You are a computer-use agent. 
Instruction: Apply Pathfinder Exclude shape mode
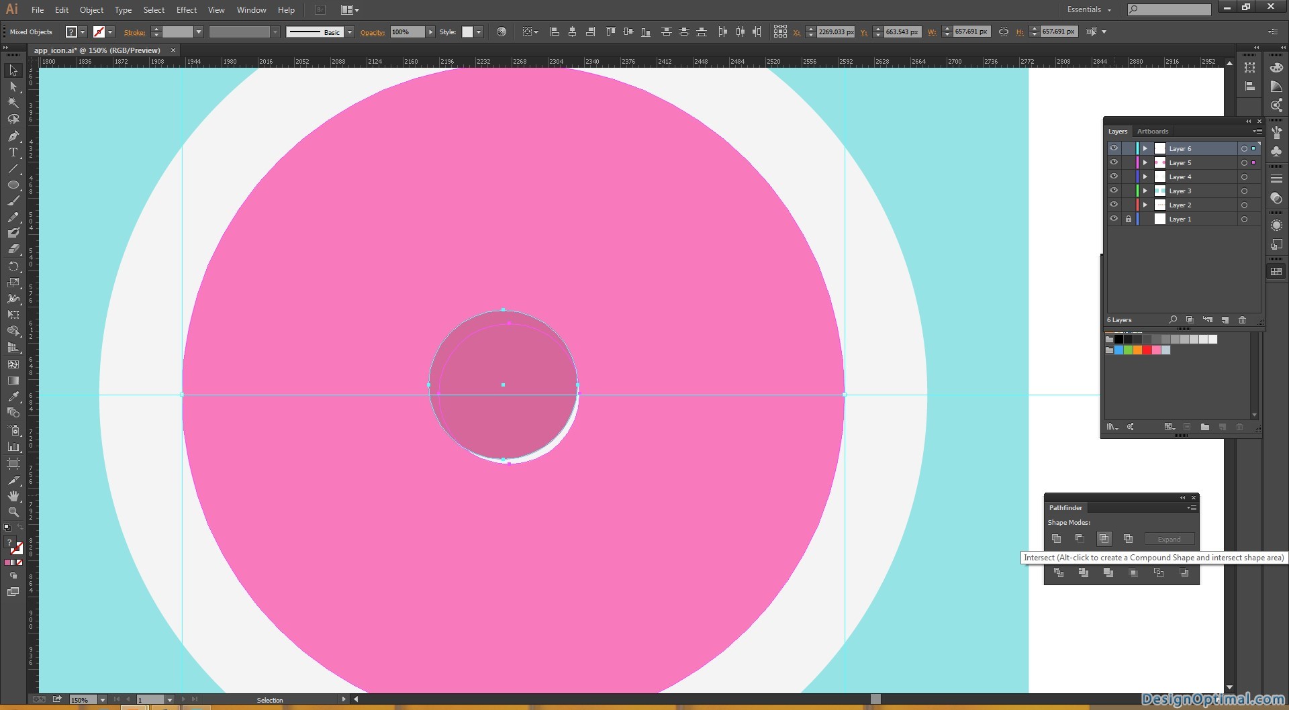[1128, 539]
